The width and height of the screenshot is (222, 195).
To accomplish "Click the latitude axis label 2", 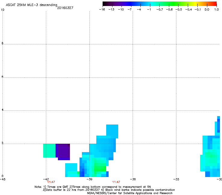I will 2,143.
